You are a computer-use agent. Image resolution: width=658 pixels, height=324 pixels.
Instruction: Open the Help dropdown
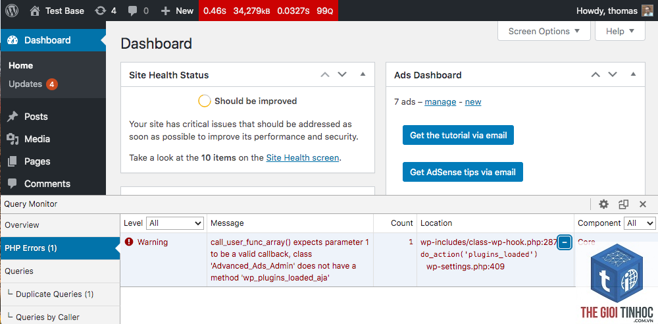pos(620,31)
